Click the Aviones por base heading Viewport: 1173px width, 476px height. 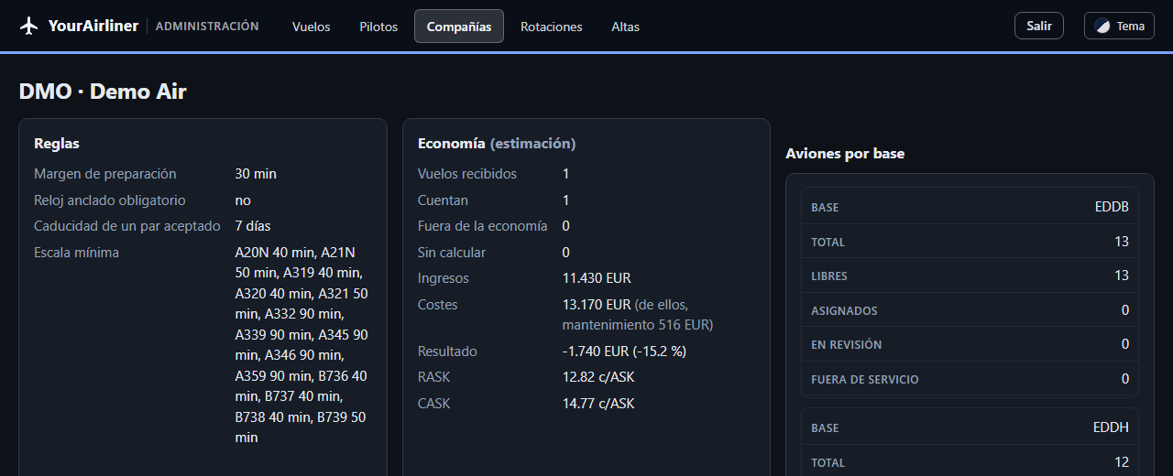pyautogui.click(x=845, y=154)
